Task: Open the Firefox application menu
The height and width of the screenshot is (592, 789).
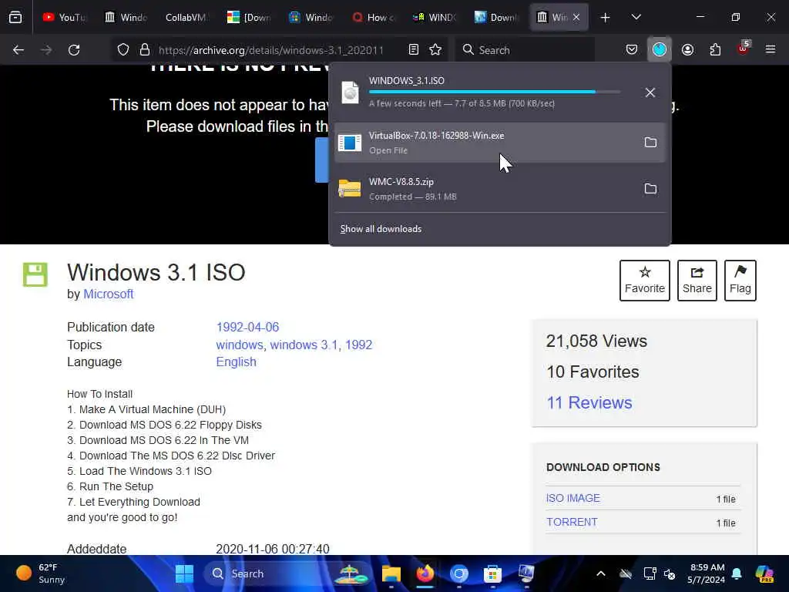Action: tap(771, 50)
